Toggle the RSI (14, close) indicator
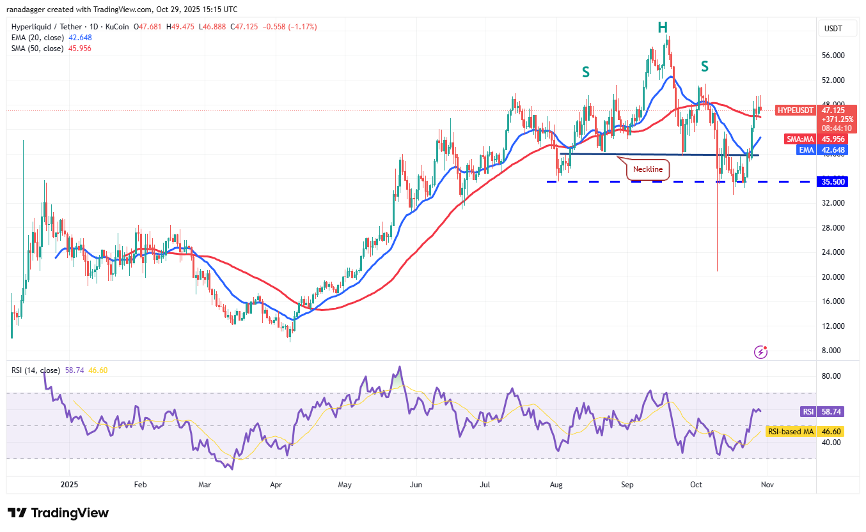Screen dimensions: 866x532 [x=35, y=370]
